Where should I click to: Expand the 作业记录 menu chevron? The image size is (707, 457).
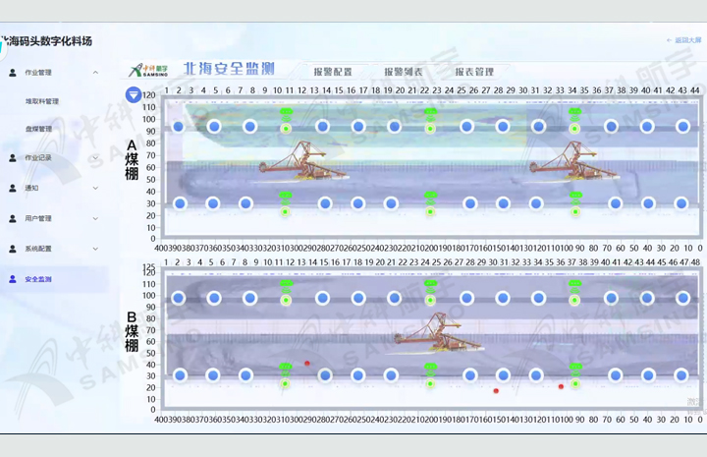(95, 157)
